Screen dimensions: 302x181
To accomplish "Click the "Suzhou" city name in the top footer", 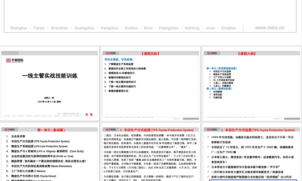I will pyautogui.click(x=131, y=28).
